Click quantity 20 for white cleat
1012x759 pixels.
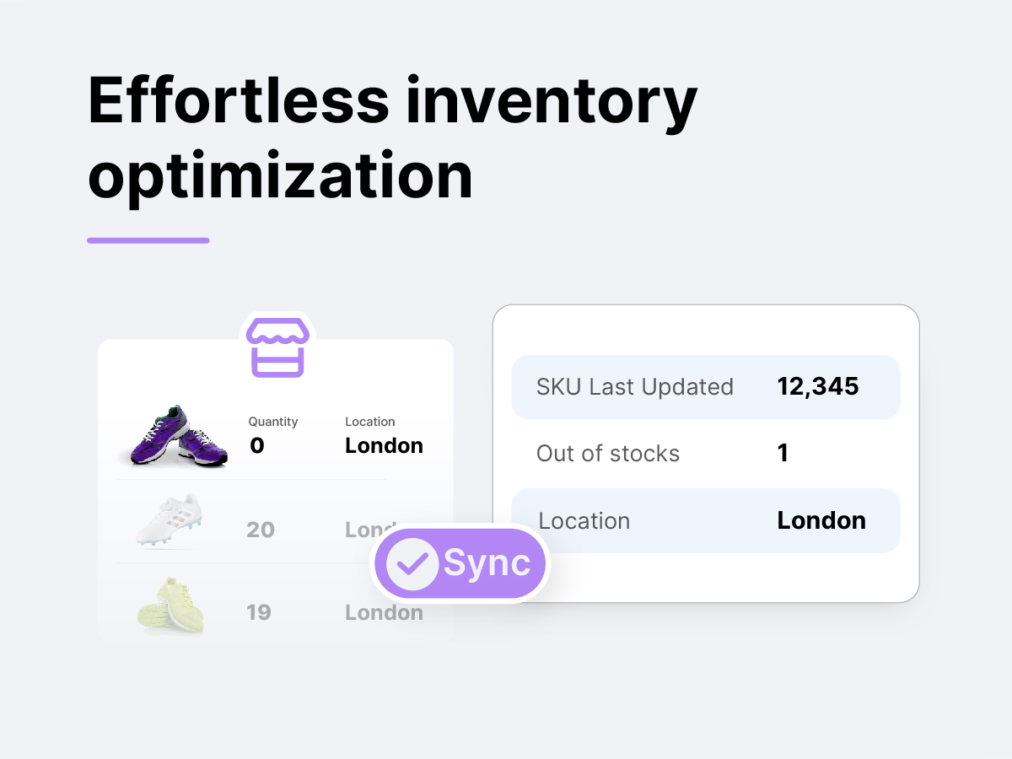pos(261,530)
